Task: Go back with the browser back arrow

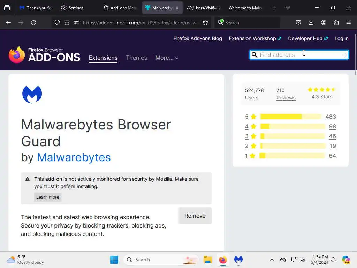Action: click(x=8, y=23)
